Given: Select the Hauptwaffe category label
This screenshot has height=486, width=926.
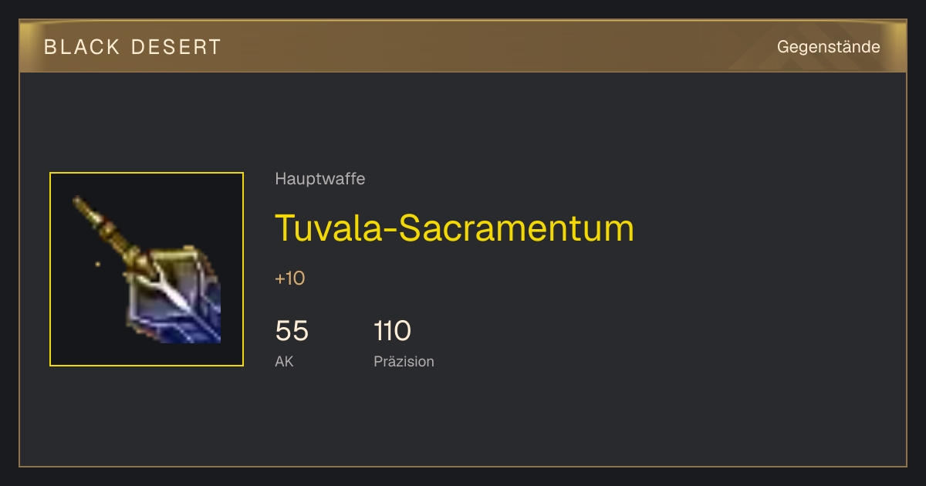Looking at the screenshot, I should pyautogui.click(x=320, y=179).
